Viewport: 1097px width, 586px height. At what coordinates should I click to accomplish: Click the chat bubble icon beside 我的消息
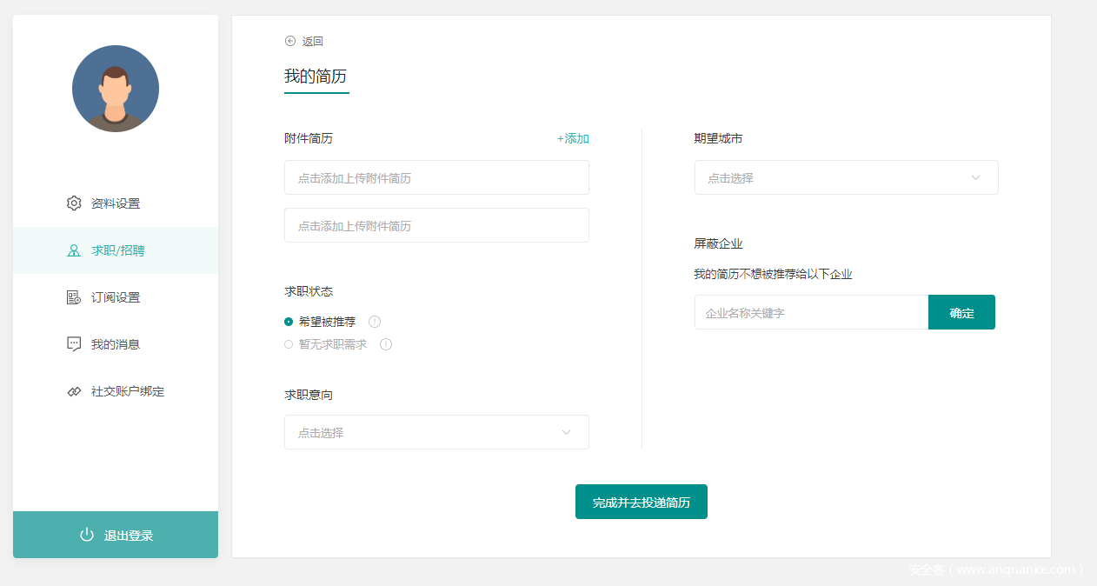74,344
